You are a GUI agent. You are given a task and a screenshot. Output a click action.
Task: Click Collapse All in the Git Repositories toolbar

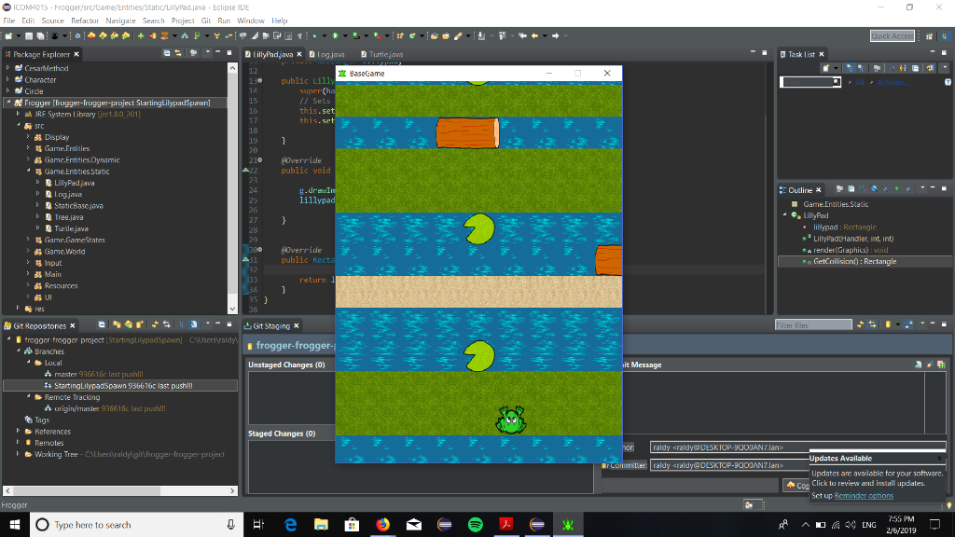[102, 325]
